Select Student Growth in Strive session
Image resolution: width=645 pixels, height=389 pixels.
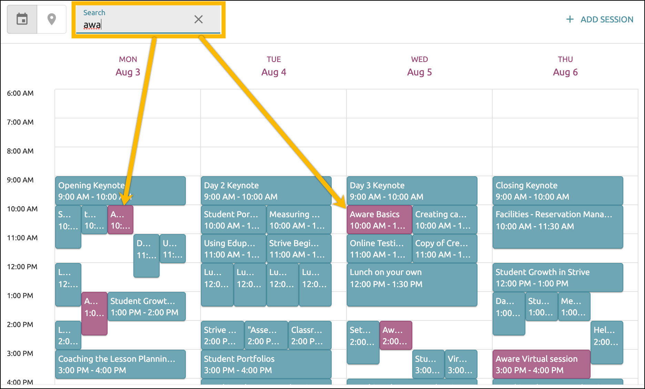[x=557, y=277]
